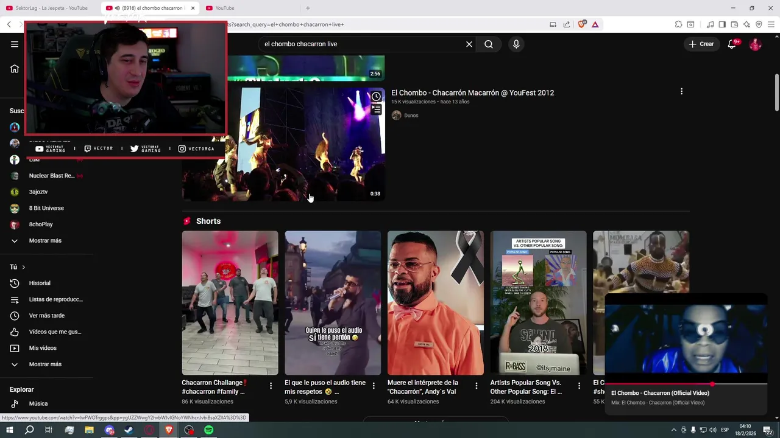The height and width of the screenshot is (438, 780).
Task: Open media control music note icon
Action: [x=710, y=24]
